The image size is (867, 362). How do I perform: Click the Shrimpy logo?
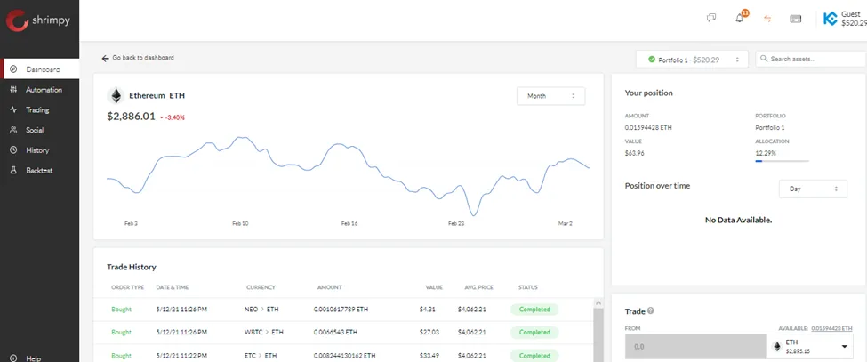[x=39, y=21]
